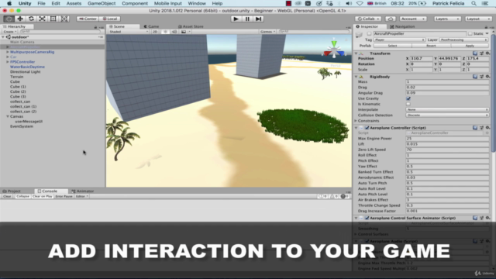Collapse the Canvas tree item

click(x=8, y=116)
